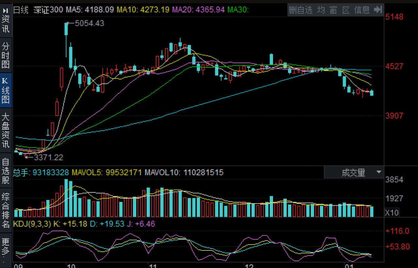418x268 pixels.
Task: Click the arrow icon next to 信息
Action: click(x=378, y=10)
